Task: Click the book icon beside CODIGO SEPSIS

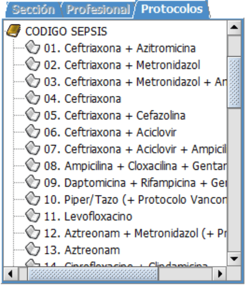Action: pos(14,31)
